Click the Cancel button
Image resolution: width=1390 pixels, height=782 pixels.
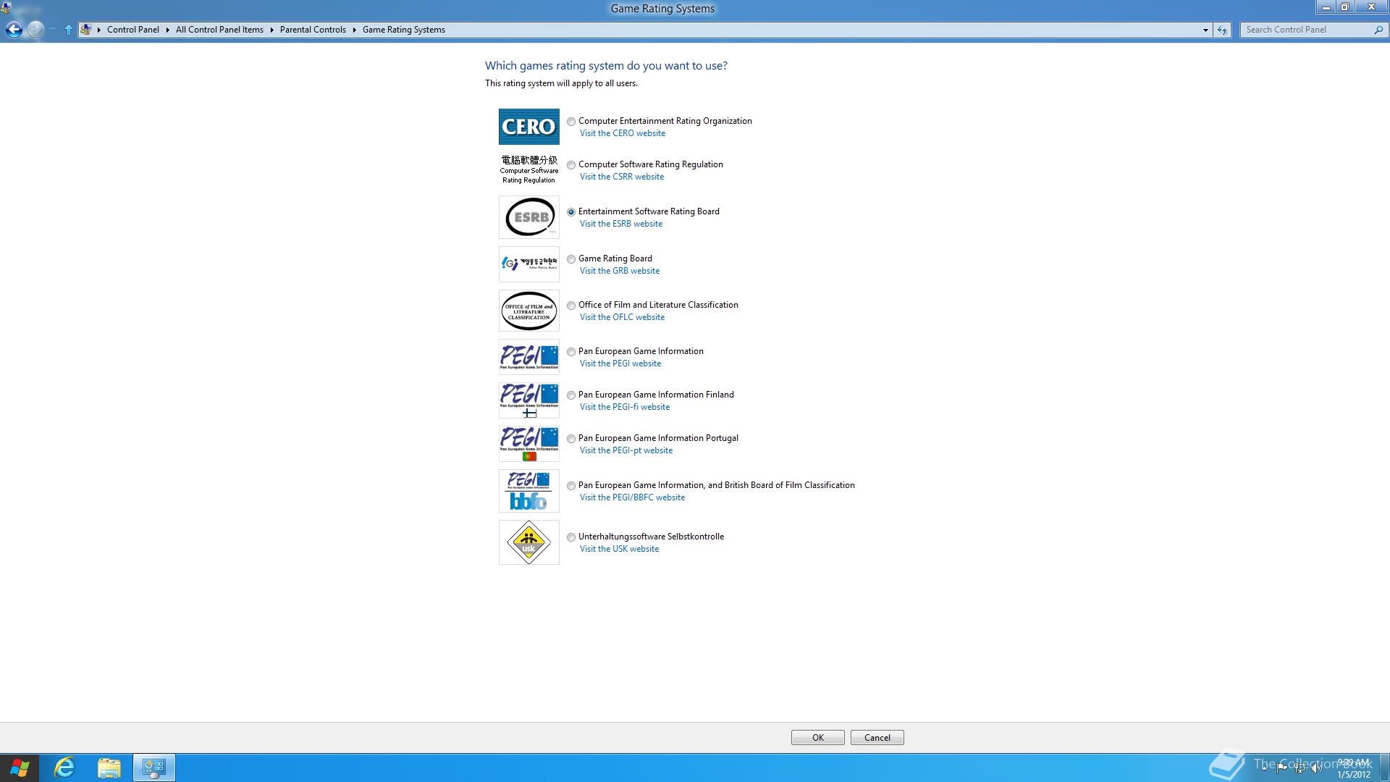click(x=877, y=738)
